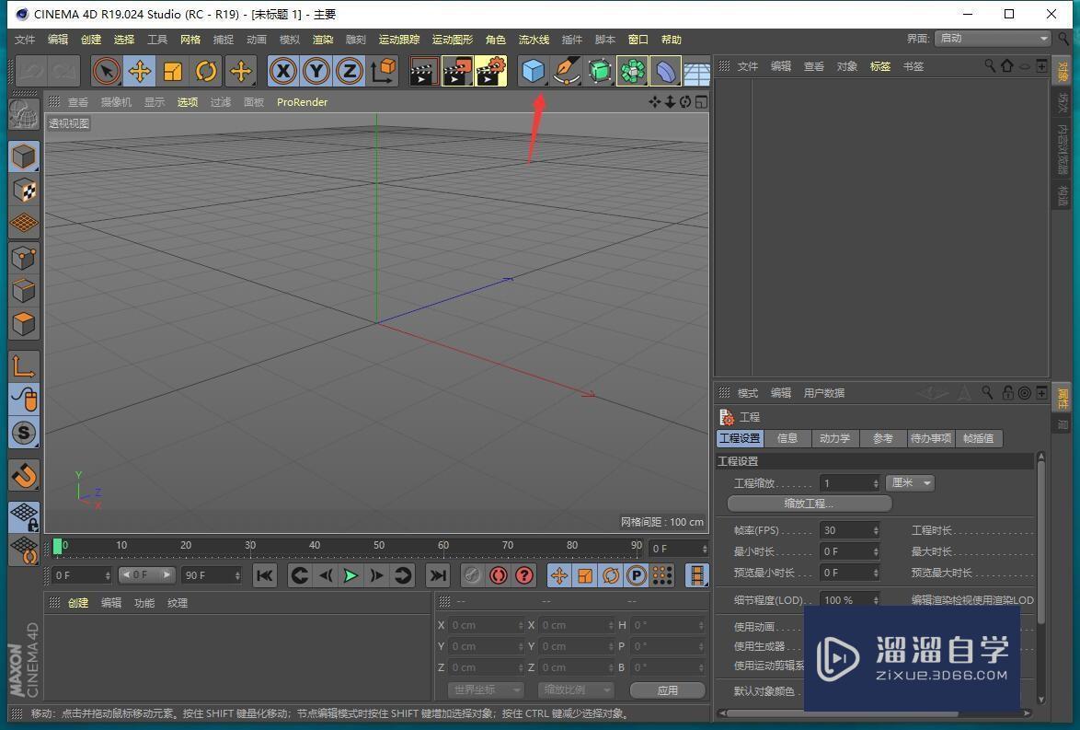Toggle the Y axis lock
Viewport: 1080px width, 730px height.
[x=316, y=71]
